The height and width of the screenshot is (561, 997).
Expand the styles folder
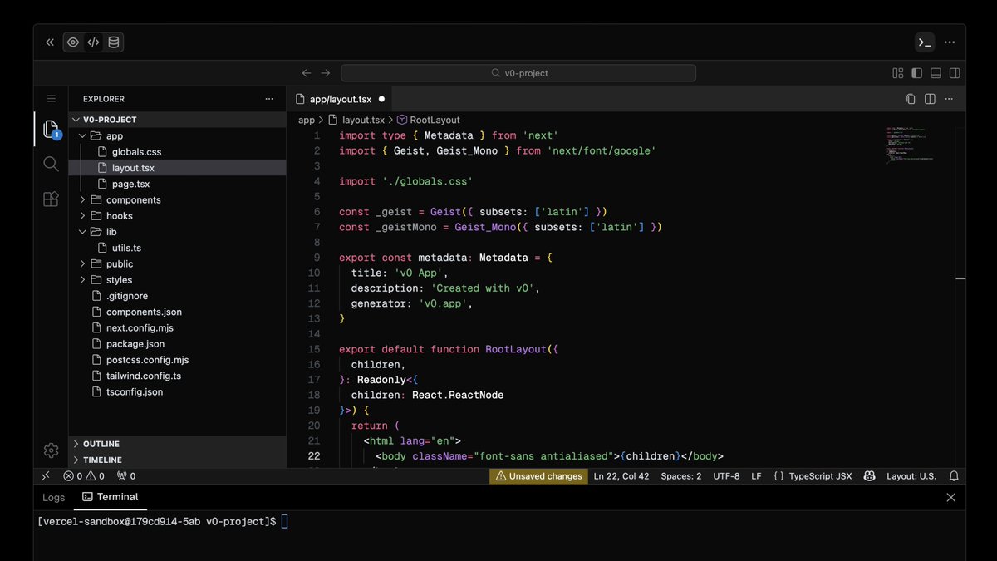(178, 280)
